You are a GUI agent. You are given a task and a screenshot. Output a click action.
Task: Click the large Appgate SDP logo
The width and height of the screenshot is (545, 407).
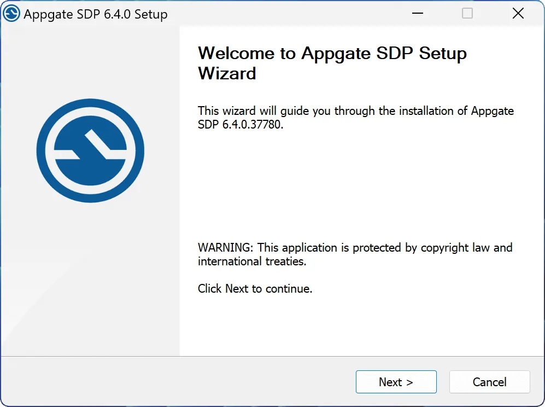coord(90,150)
